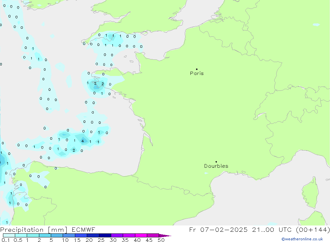Click the forecast date 'Fr 07-02-2025'
The image size is (330, 242).
(218, 229)
